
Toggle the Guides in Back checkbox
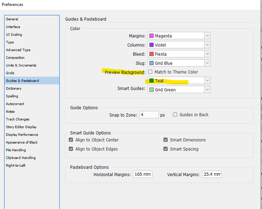pyautogui.click(x=175, y=114)
